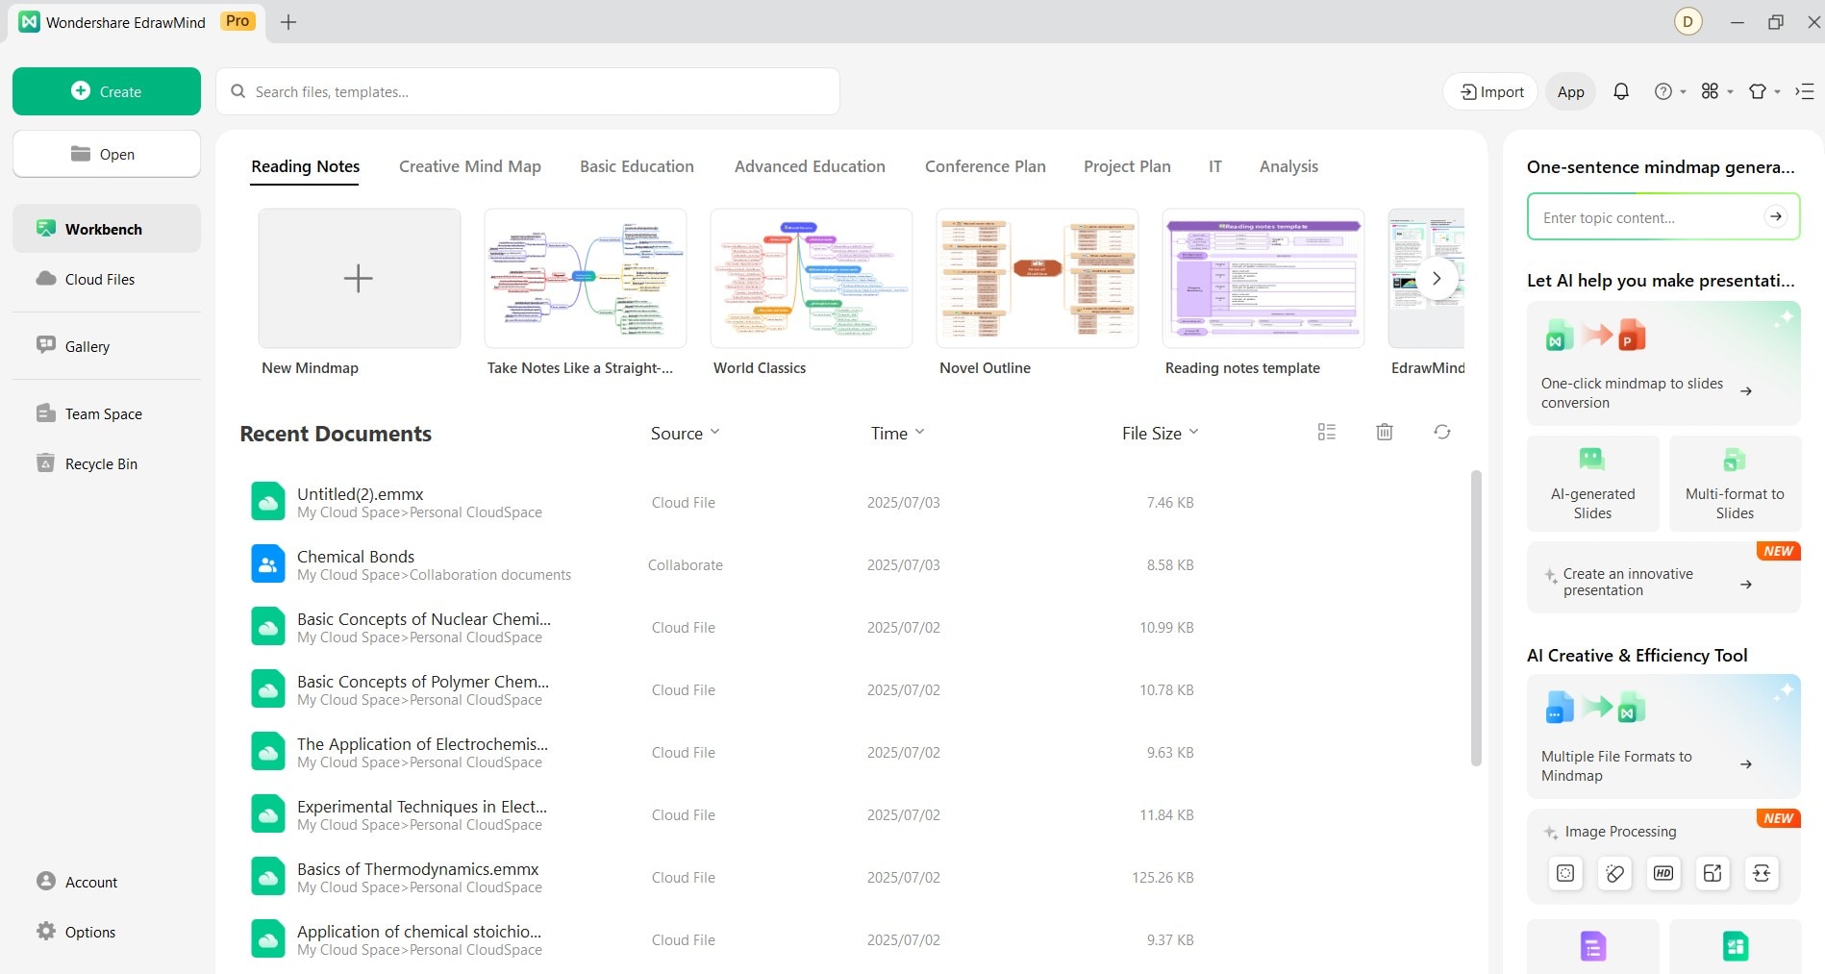
Task: Open the Advanced Education tab
Action: click(810, 166)
